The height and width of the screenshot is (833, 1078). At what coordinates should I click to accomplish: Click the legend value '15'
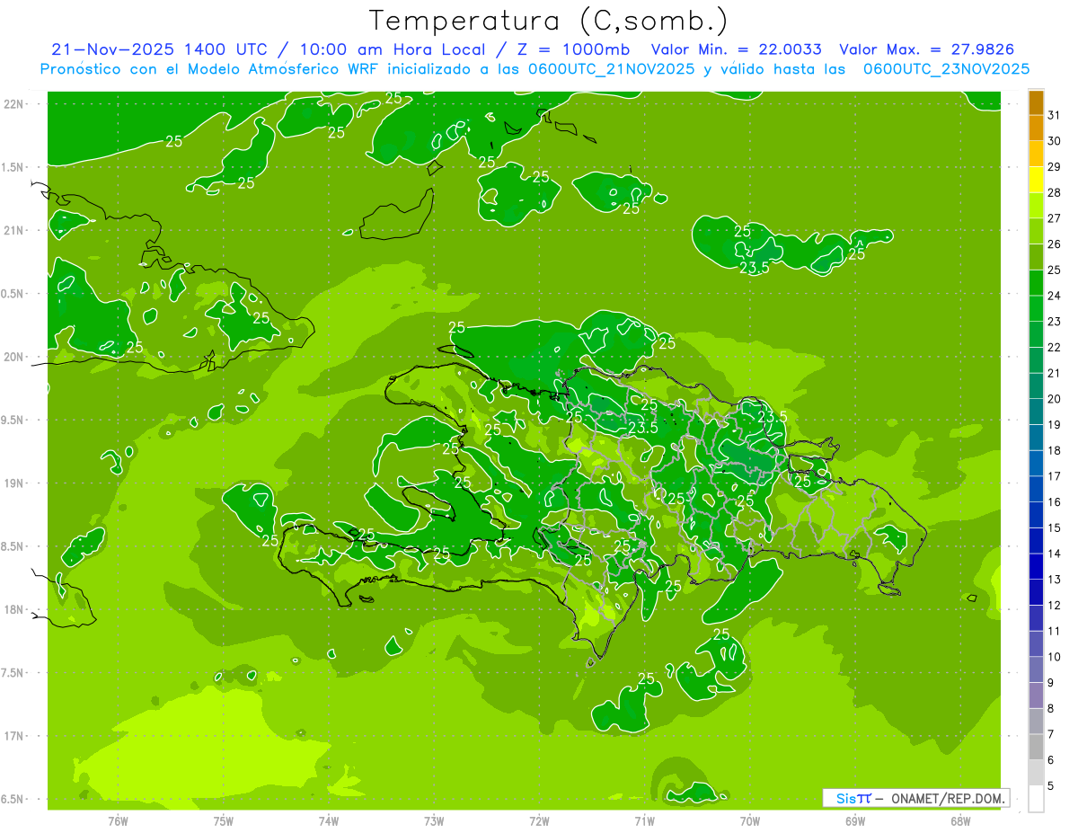point(1055,527)
